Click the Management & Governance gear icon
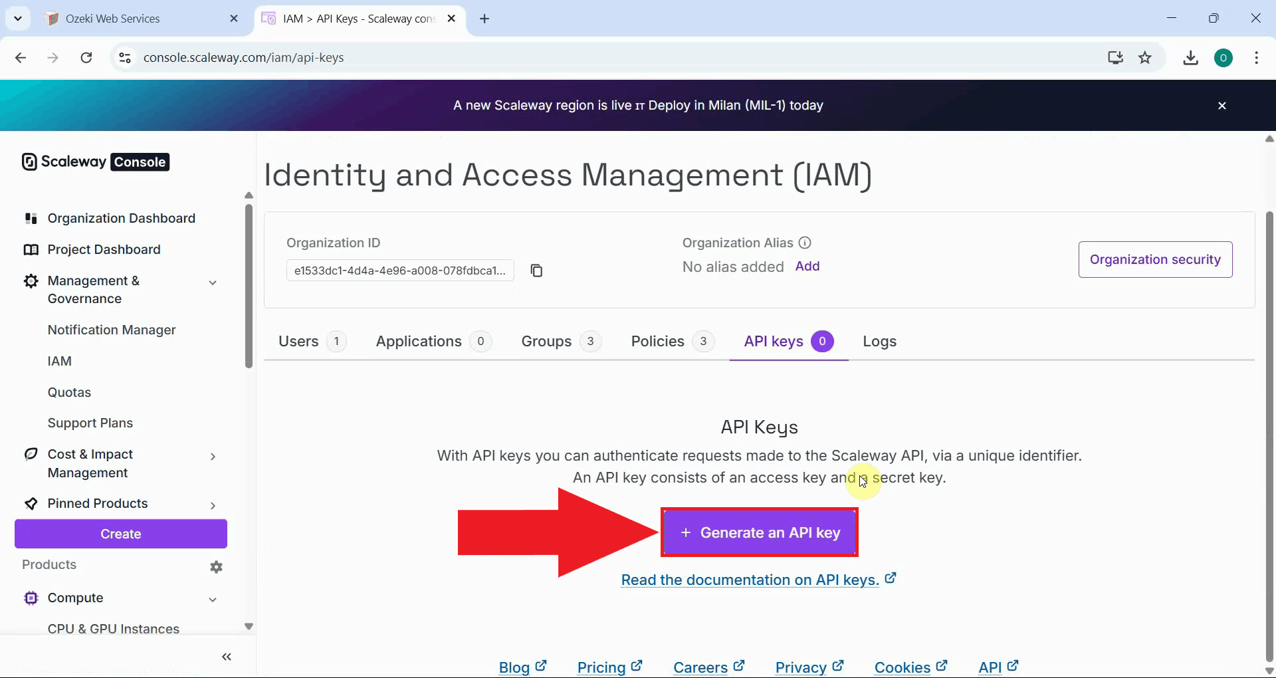The image size is (1276, 678). click(x=30, y=281)
